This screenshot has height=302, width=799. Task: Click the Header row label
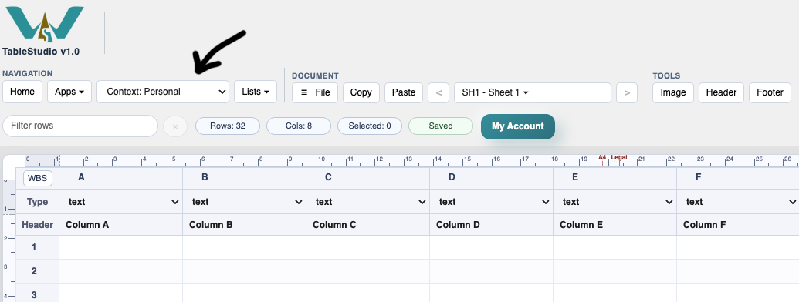[x=37, y=225]
